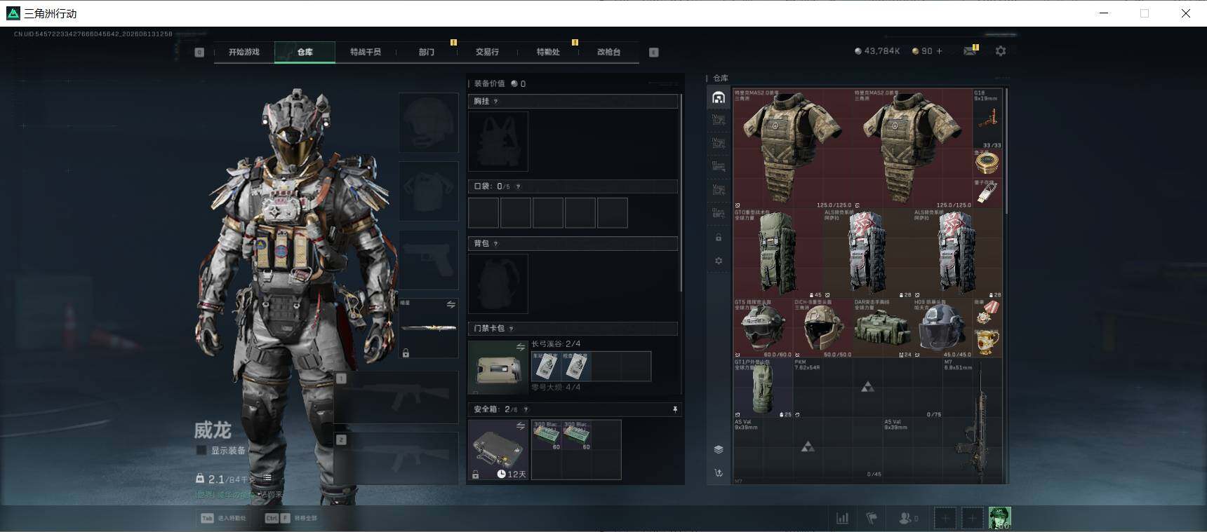Open the 特战干员 tab

365,52
